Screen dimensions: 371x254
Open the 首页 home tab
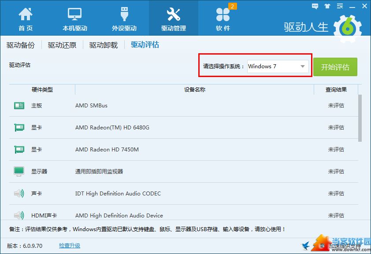point(26,19)
